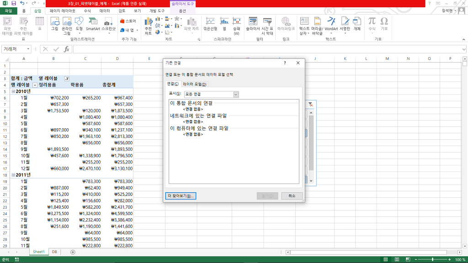This screenshot has width=468, height=263.
Task: Expand the 도형 shapes dropdown
Action: tap(79, 33)
